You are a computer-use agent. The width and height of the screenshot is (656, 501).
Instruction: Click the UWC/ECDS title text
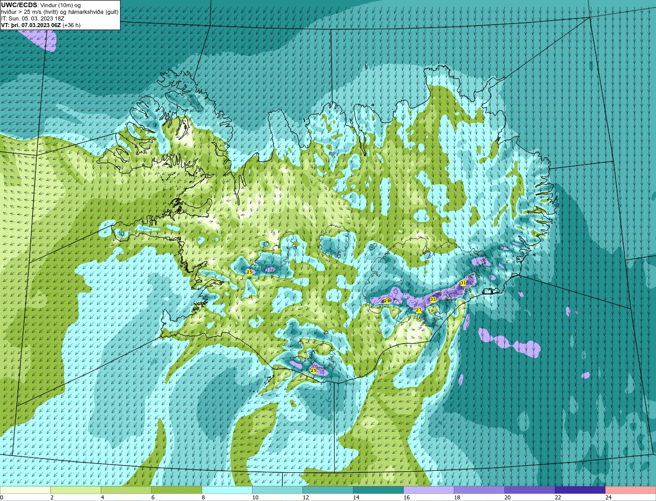click(19, 5)
